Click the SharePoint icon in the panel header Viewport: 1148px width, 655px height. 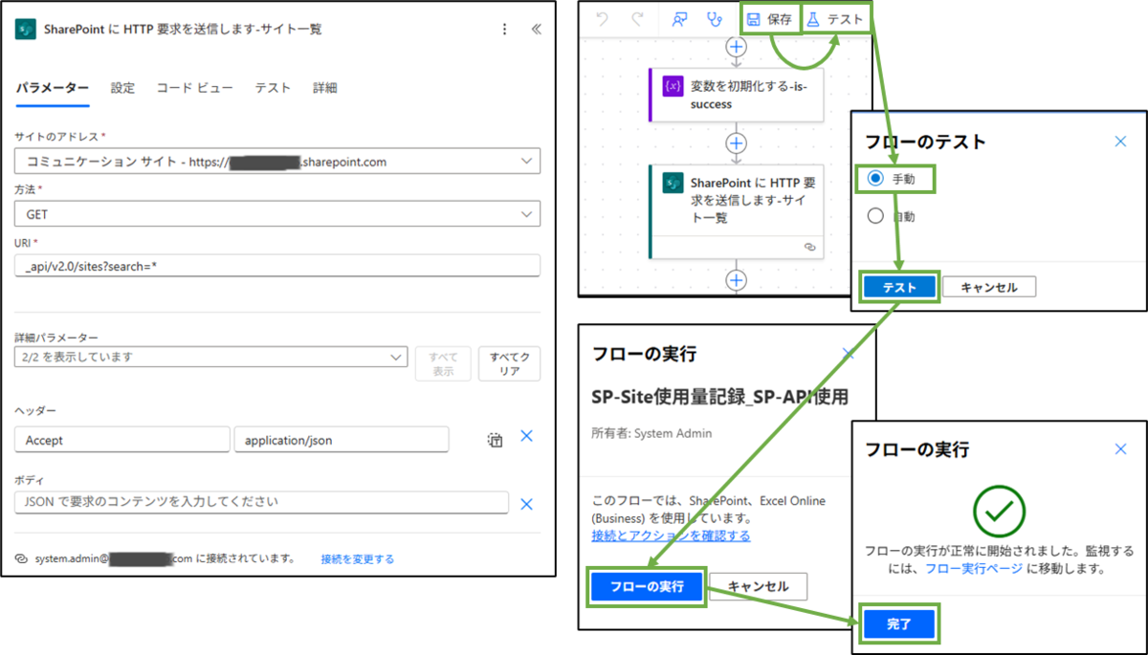tap(25, 30)
